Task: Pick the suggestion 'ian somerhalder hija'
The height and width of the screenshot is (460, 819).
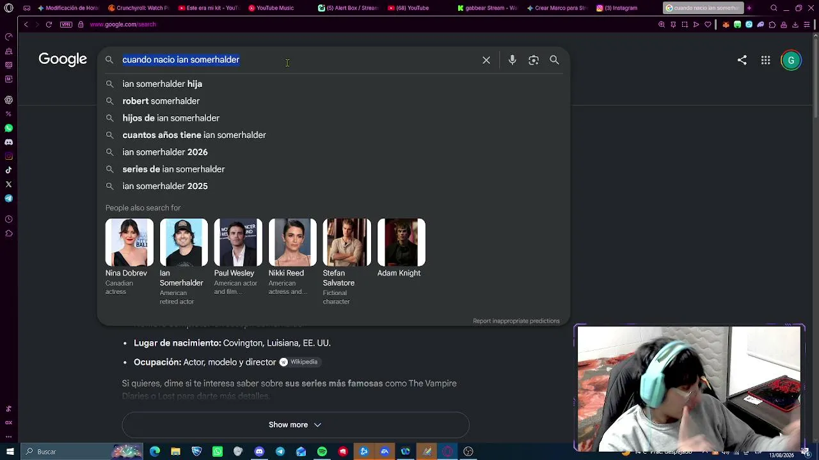Action: (333, 84)
